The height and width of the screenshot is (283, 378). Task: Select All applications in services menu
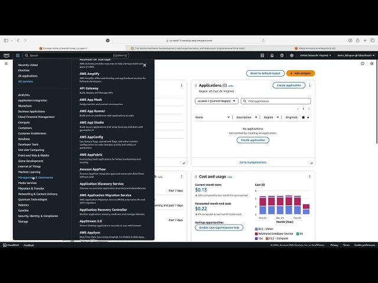click(x=28, y=76)
